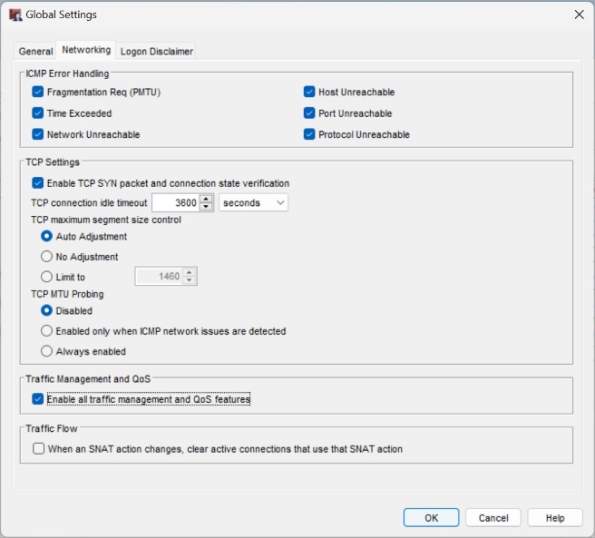Uncheck Fragmentation Req (PMTU) checkbox

point(38,93)
